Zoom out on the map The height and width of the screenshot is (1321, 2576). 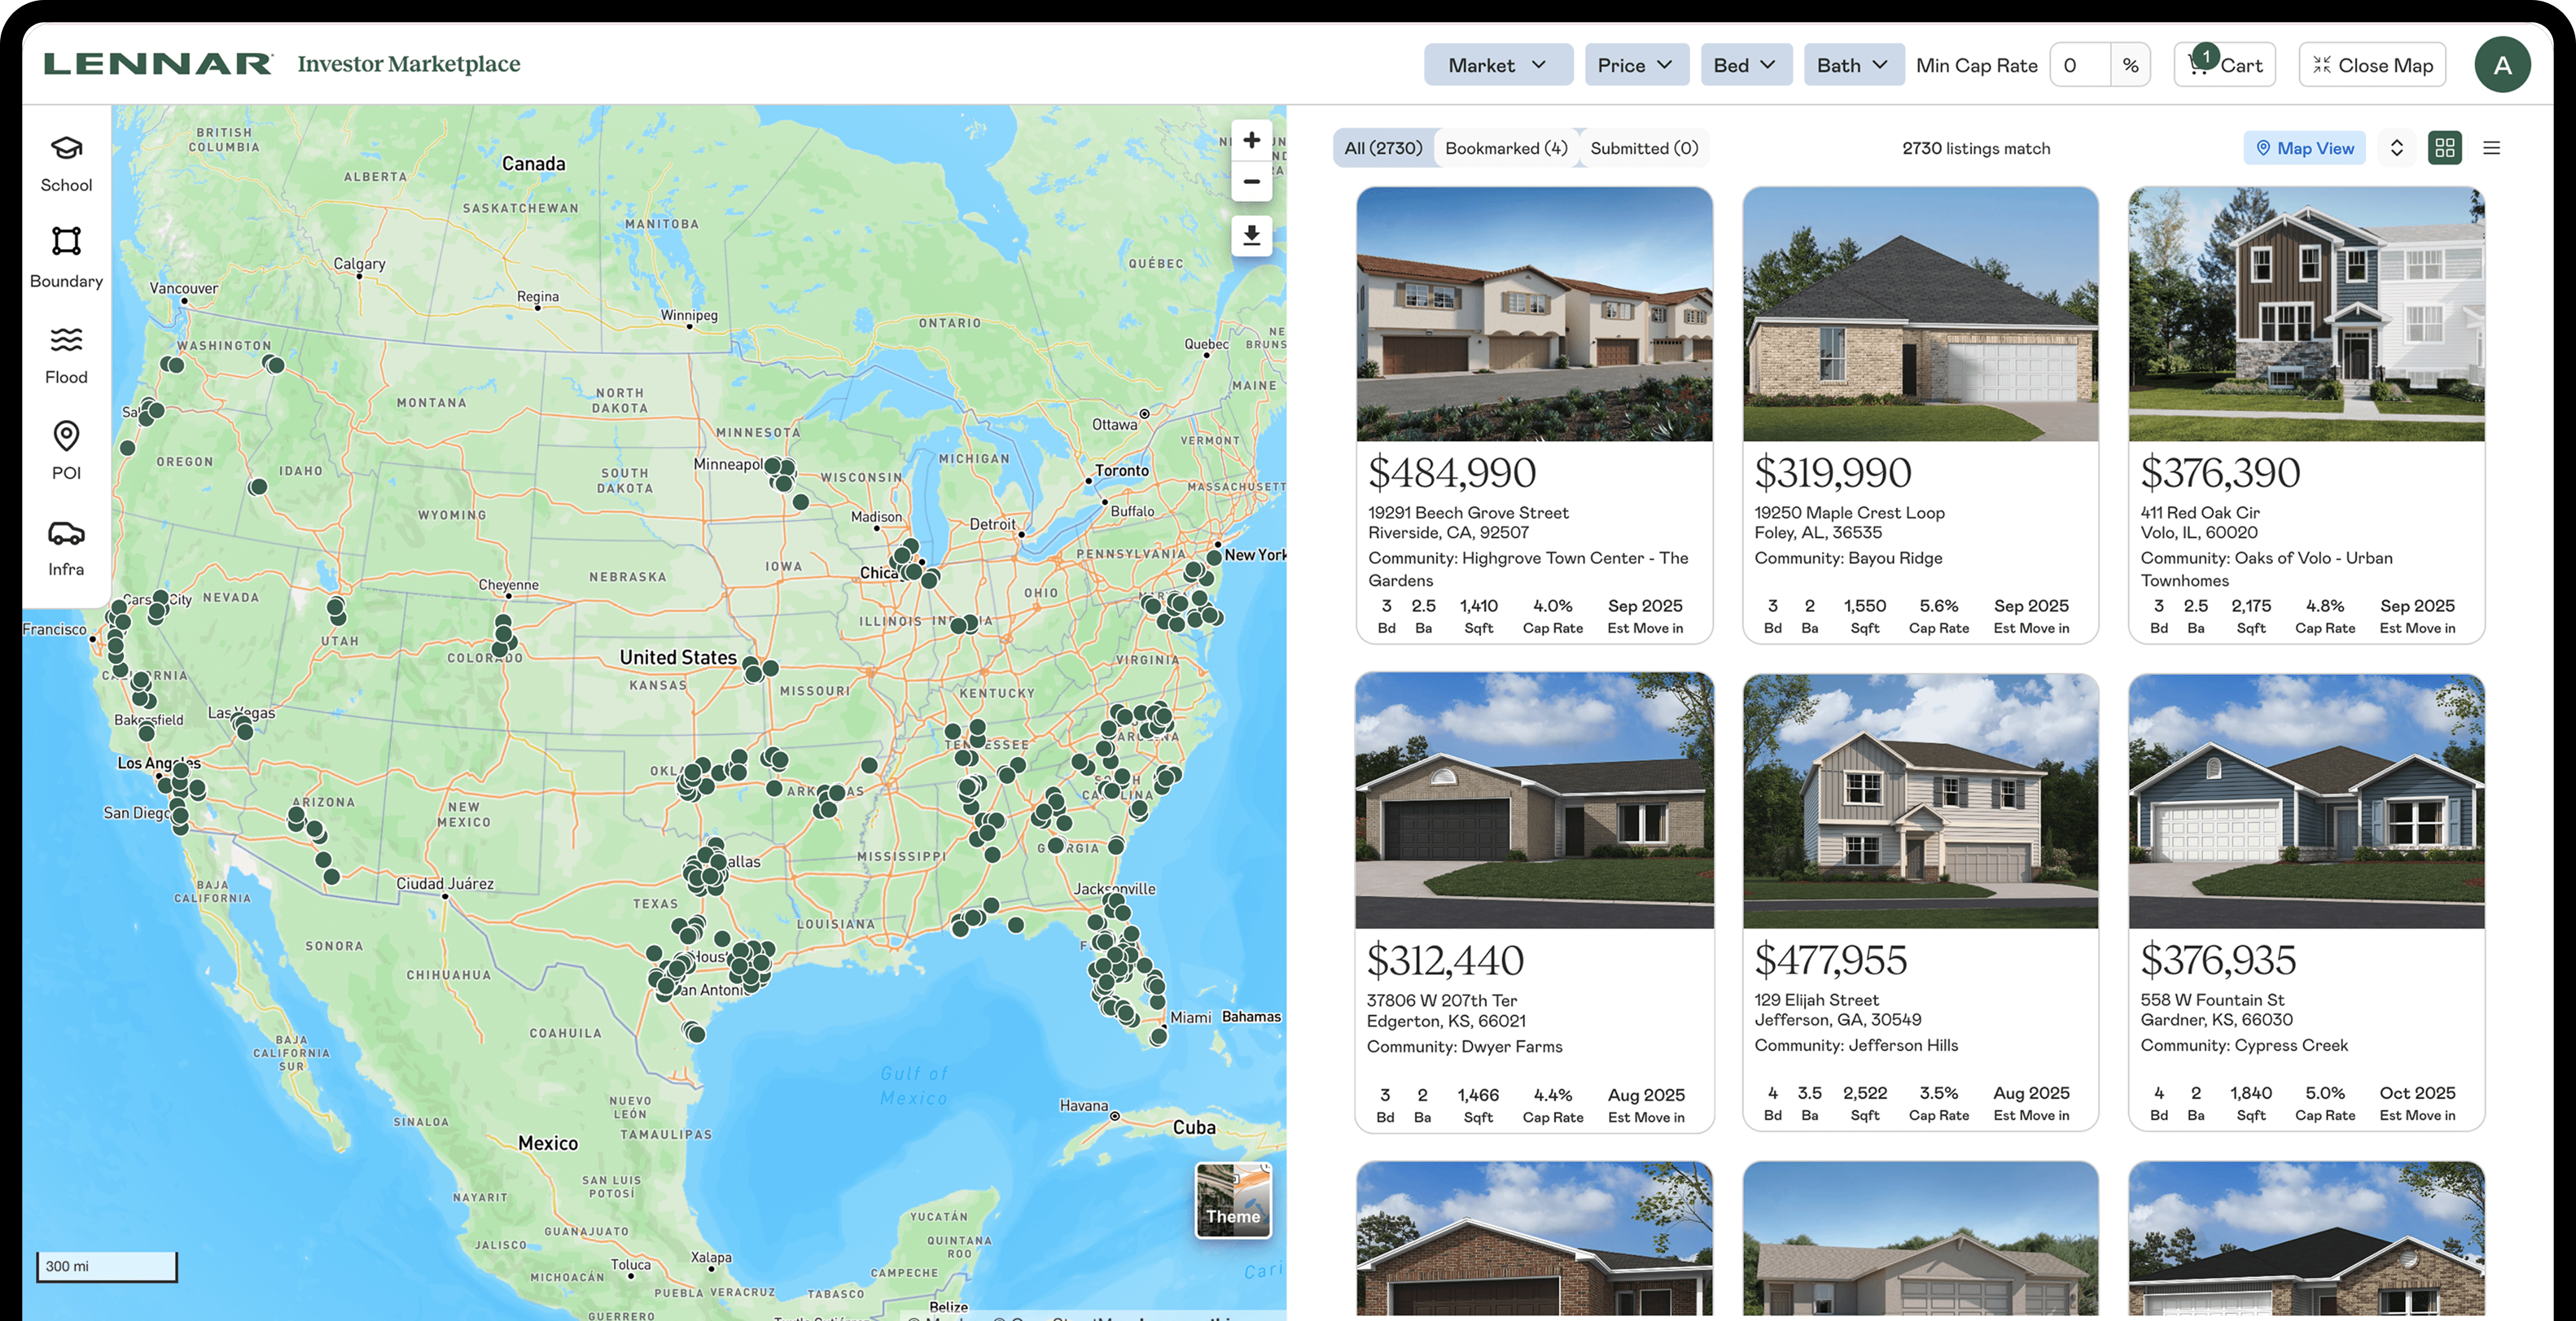coord(1251,182)
